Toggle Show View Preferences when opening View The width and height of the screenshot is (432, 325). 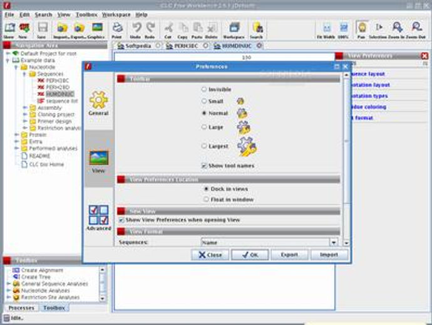[x=121, y=220]
